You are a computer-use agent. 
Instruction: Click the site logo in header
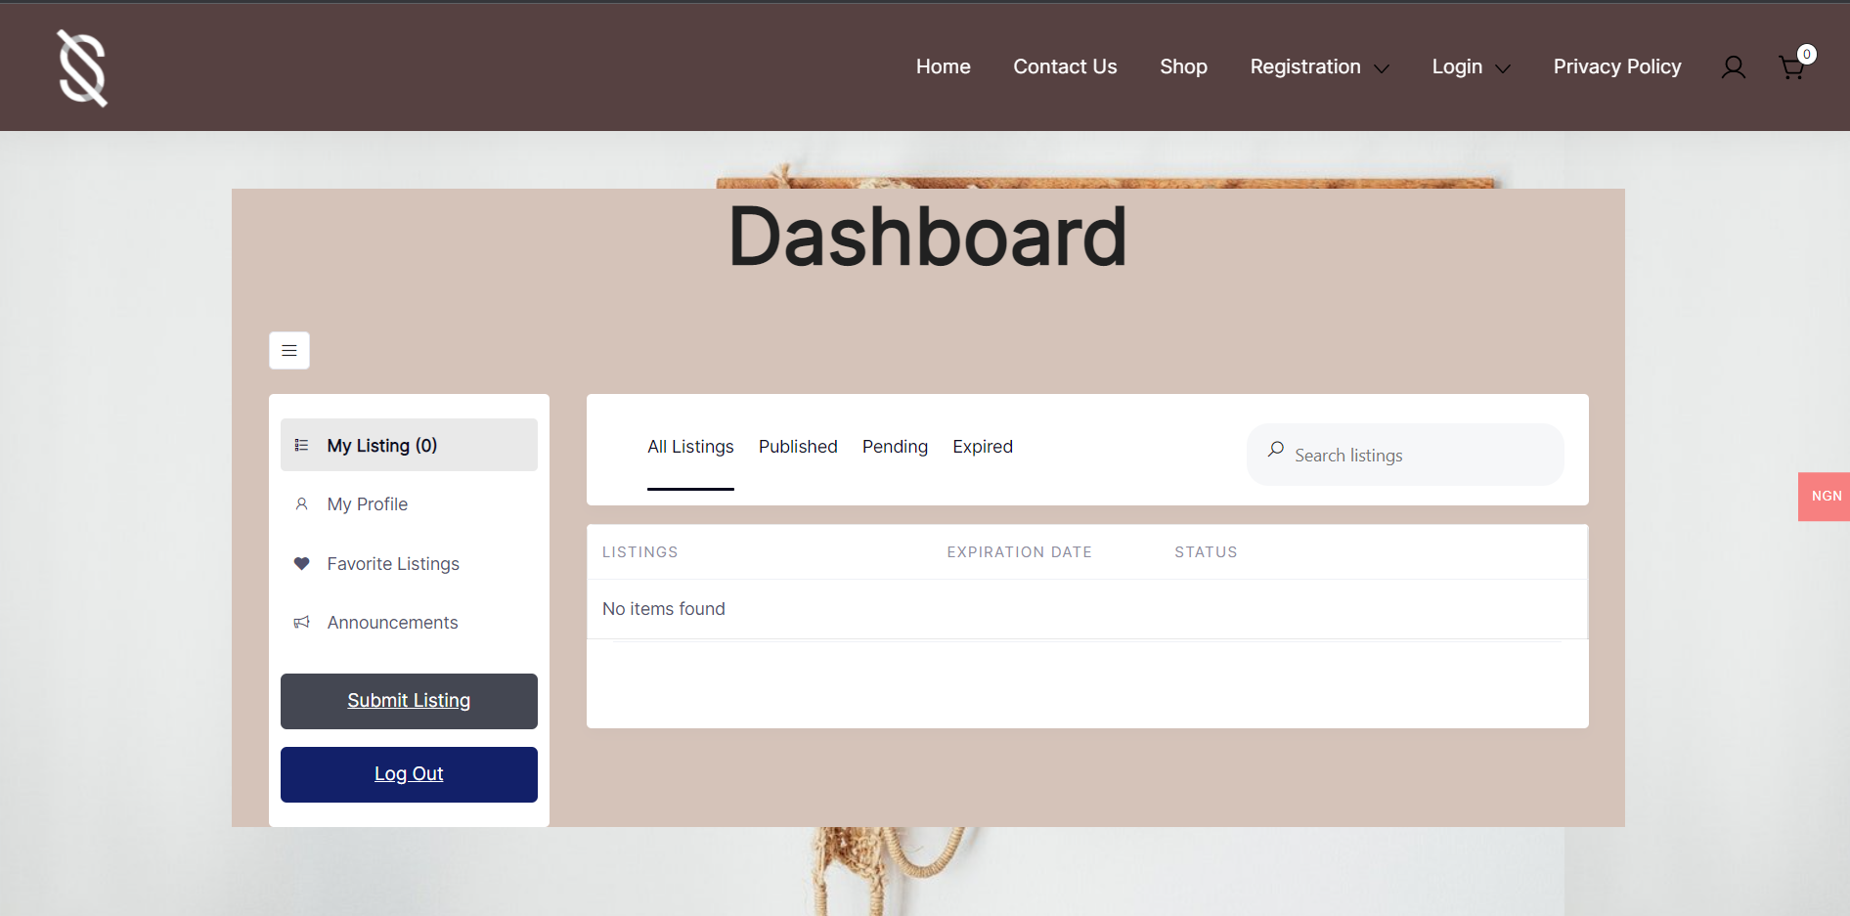[82, 67]
